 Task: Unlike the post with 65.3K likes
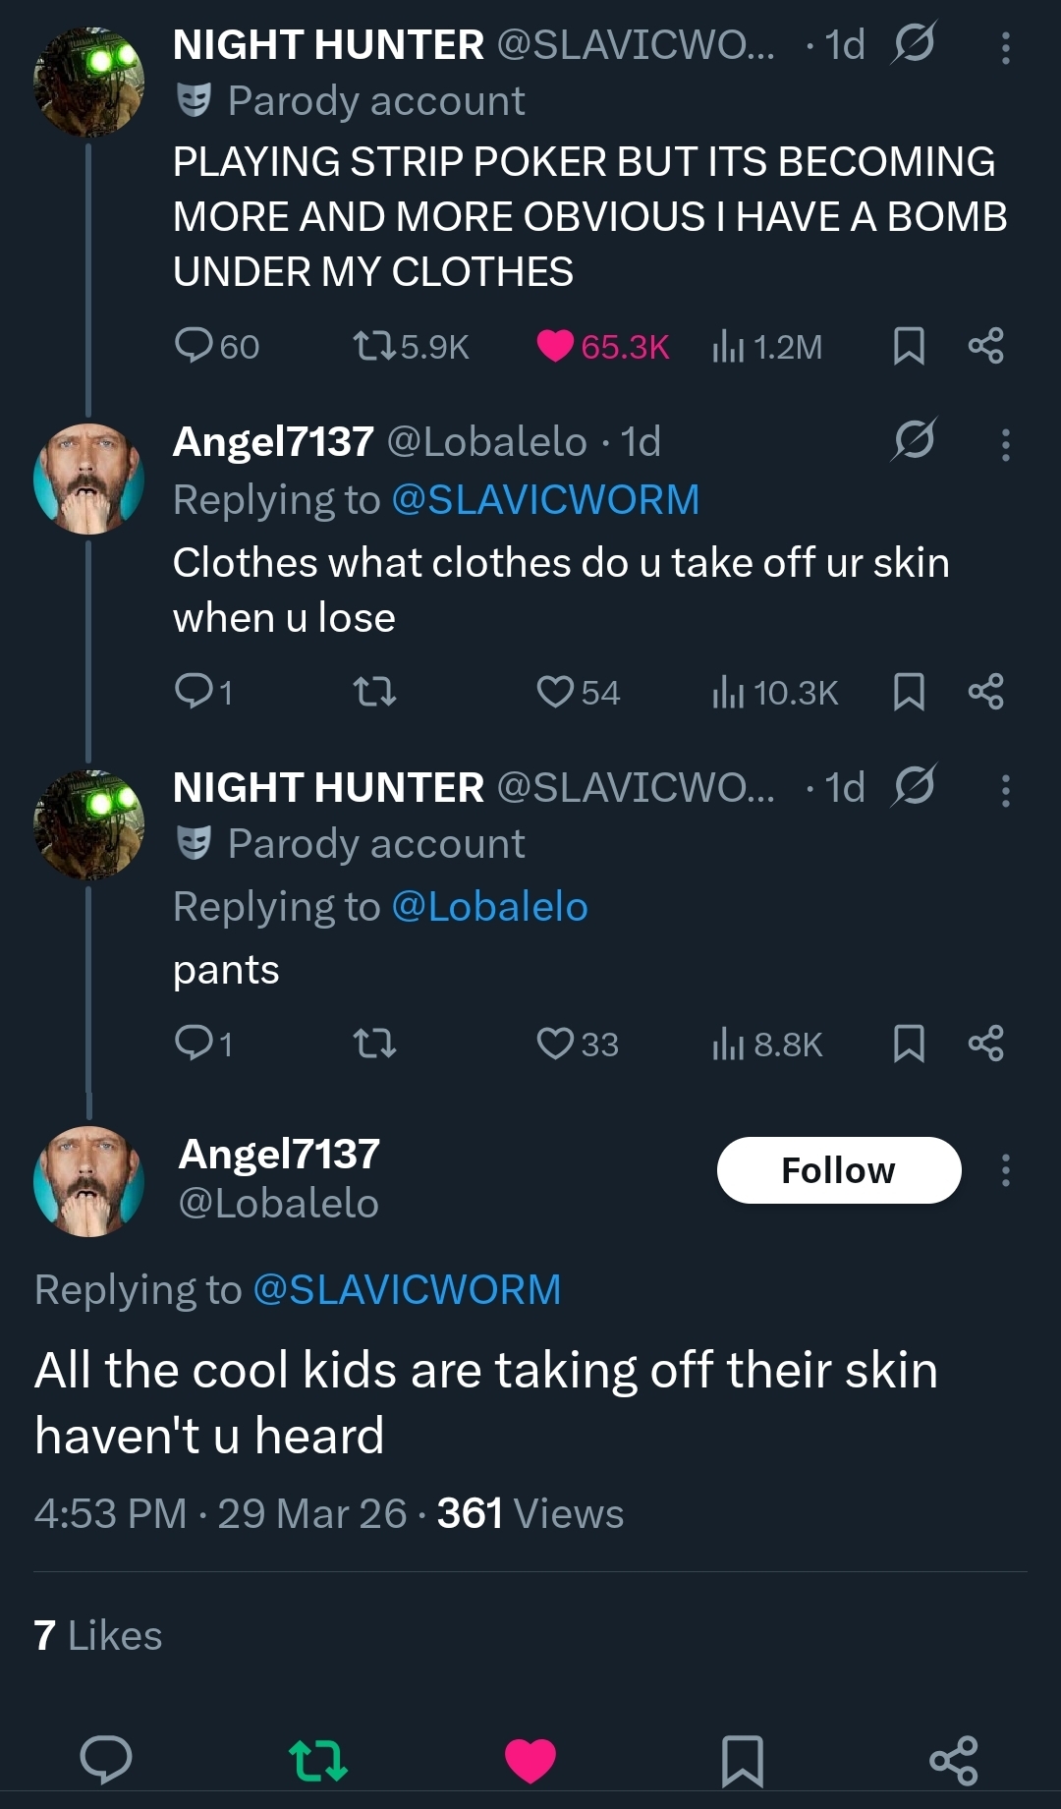[x=555, y=346]
